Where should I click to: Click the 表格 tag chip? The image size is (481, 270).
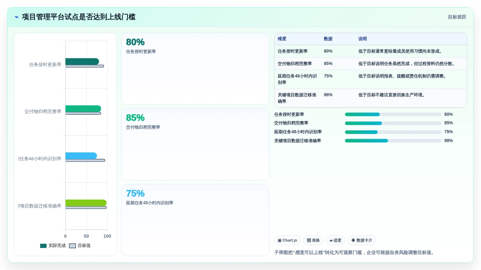tap(313, 241)
